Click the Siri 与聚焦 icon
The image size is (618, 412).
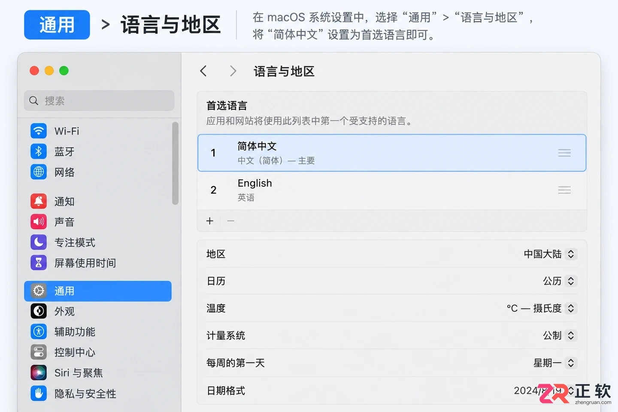(39, 373)
